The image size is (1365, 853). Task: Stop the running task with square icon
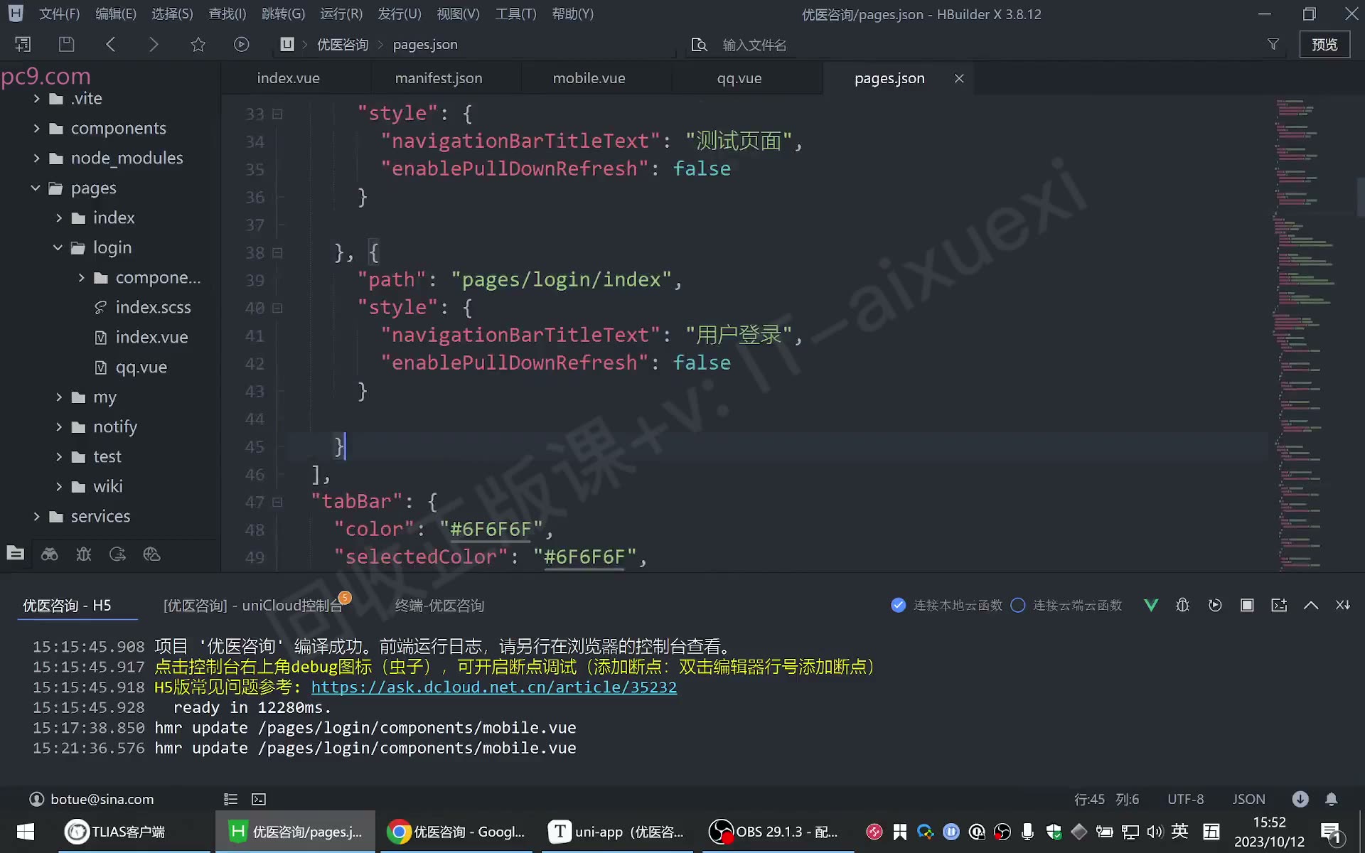[1247, 605]
